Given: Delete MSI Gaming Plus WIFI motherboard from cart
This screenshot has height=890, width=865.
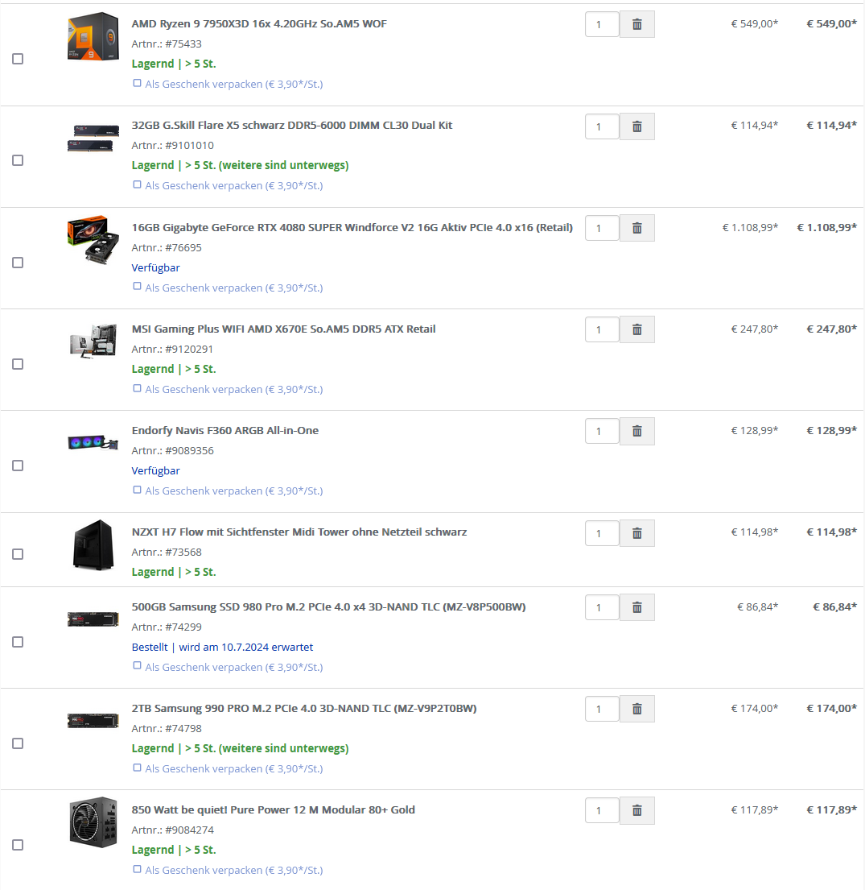Looking at the screenshot, I should (x=637, y=329).
